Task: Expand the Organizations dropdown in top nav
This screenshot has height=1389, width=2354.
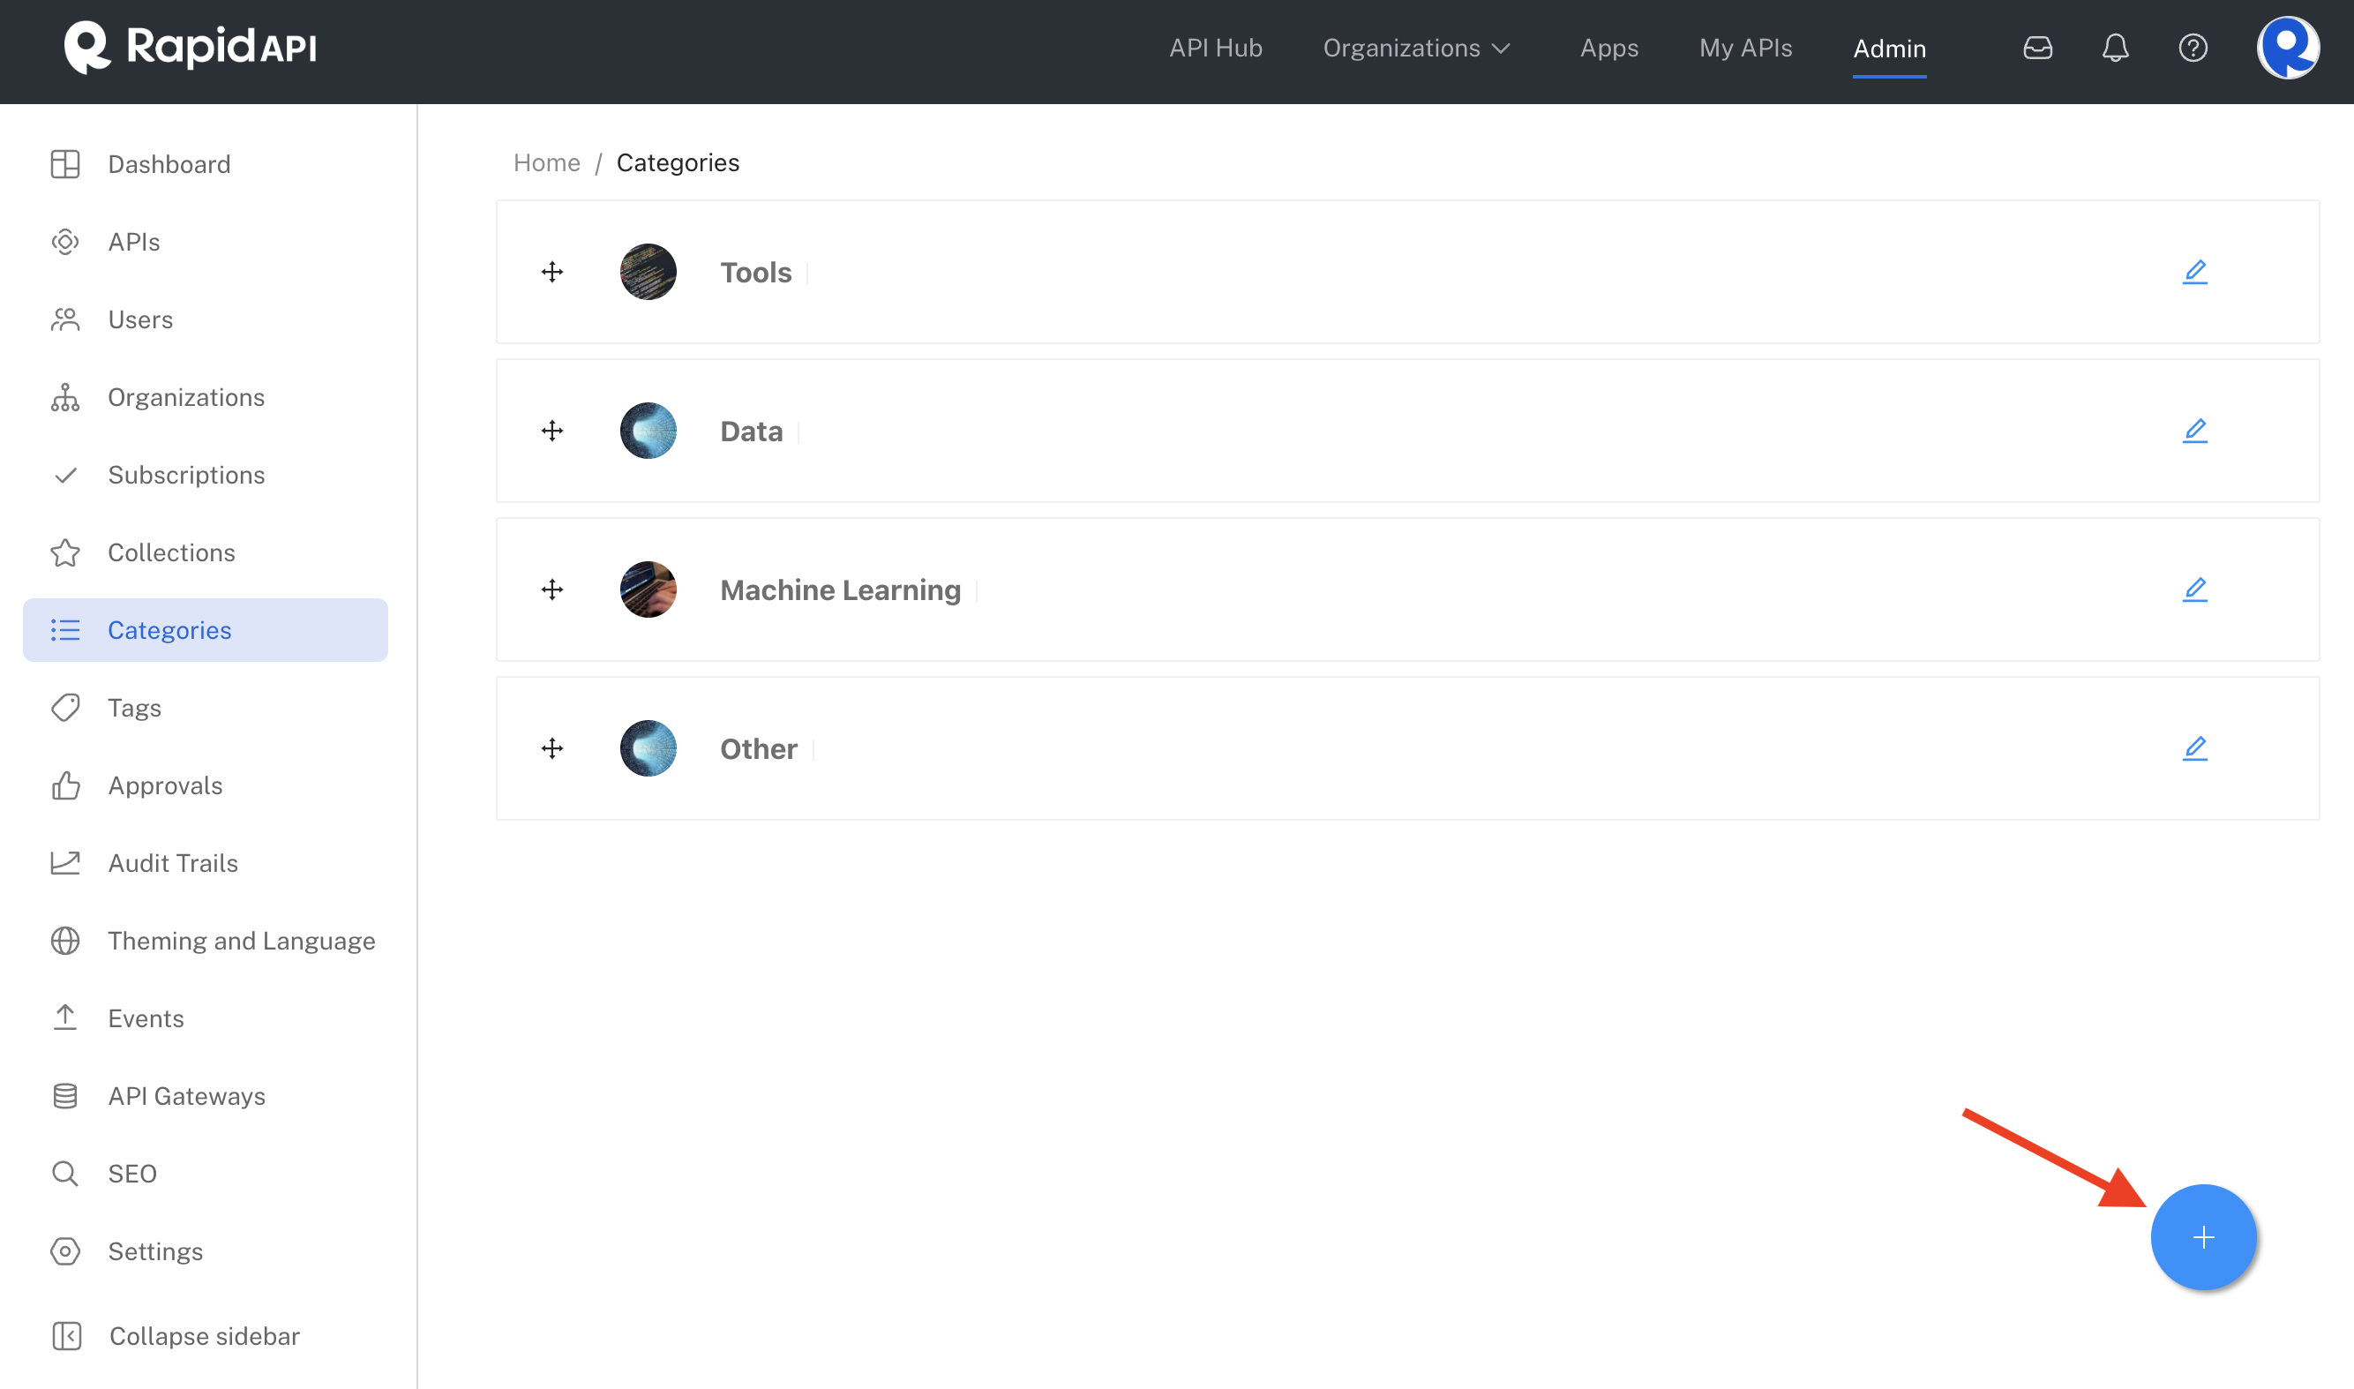Action: pos(1416,48)
